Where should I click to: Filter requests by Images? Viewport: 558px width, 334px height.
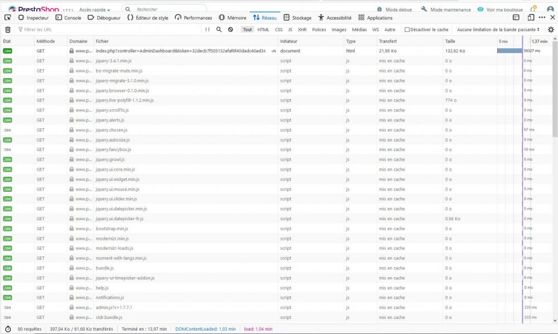[339, 30]
